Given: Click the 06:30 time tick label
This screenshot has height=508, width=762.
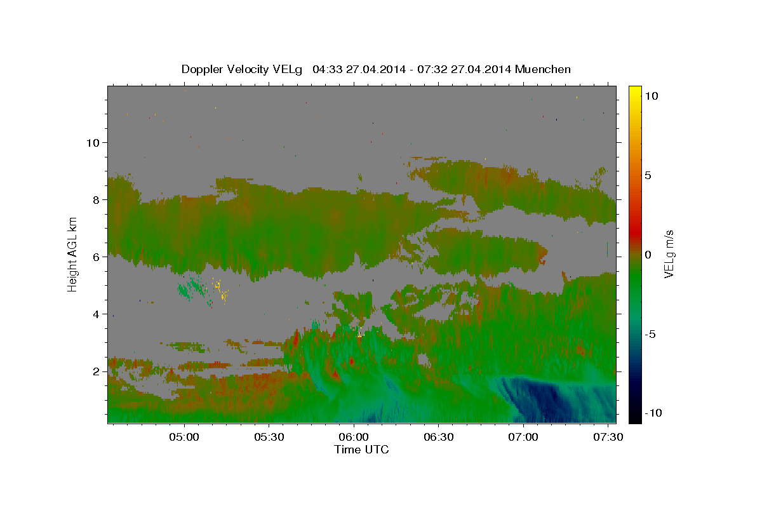Looking at the screenshot, I should pyautogui.click(x=438, y=438).
